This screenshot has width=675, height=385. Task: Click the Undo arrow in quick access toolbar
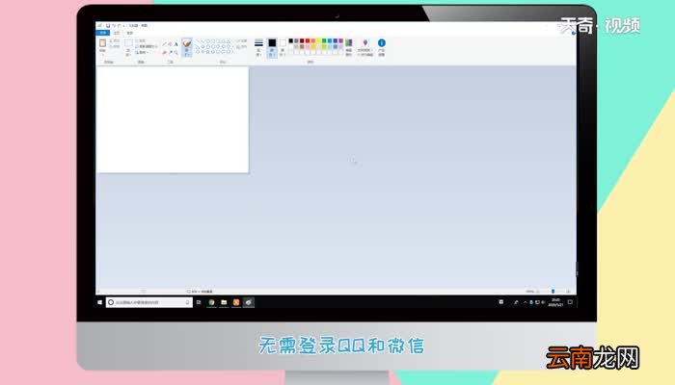114,26
